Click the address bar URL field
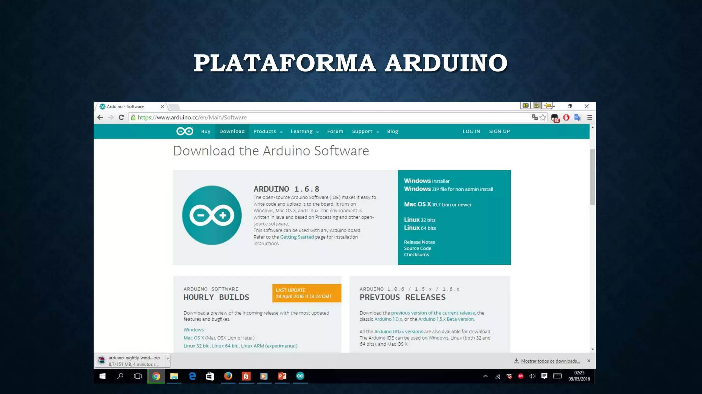702x394 pixels. coord(329,117)
